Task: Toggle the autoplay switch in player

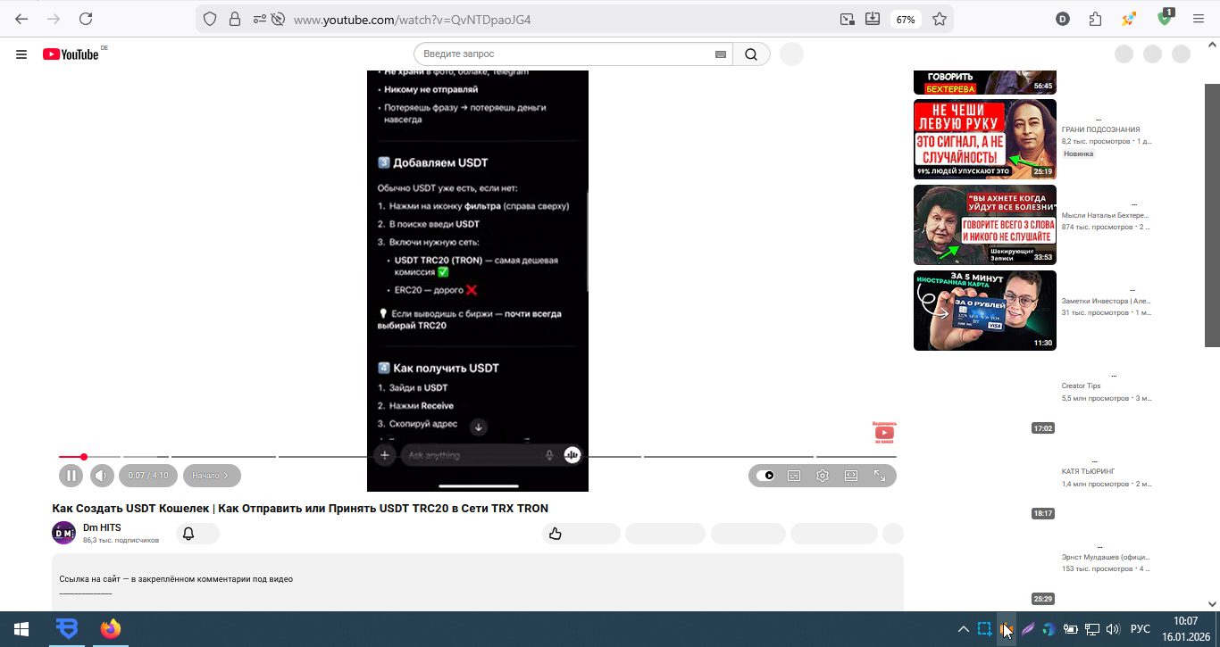Action: coord(765,476)
